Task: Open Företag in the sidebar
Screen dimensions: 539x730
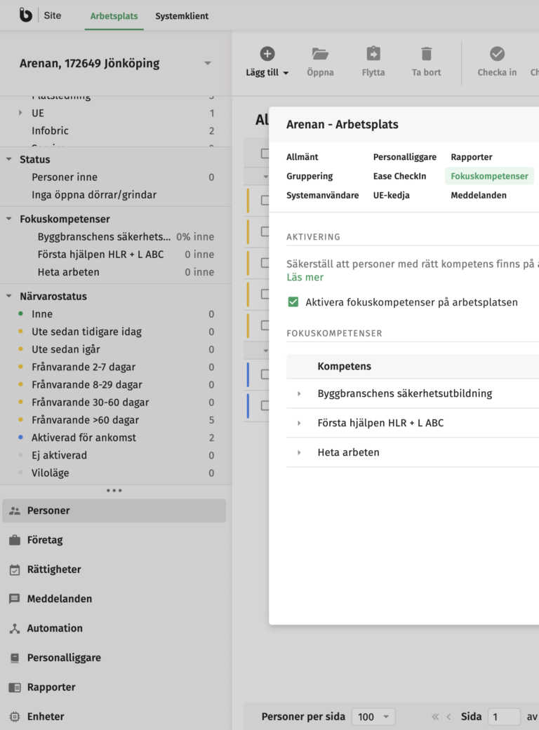Action: (x=45, y=540)
